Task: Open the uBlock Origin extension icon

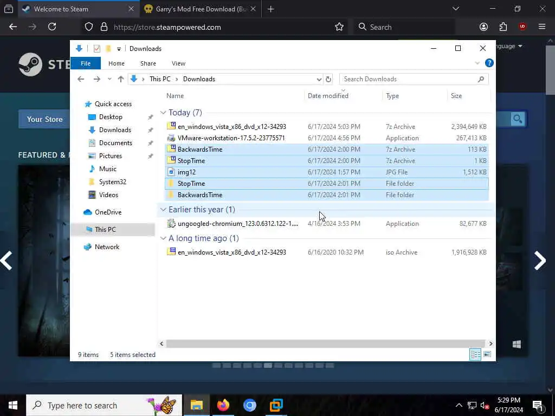Action: click(522, 27)
